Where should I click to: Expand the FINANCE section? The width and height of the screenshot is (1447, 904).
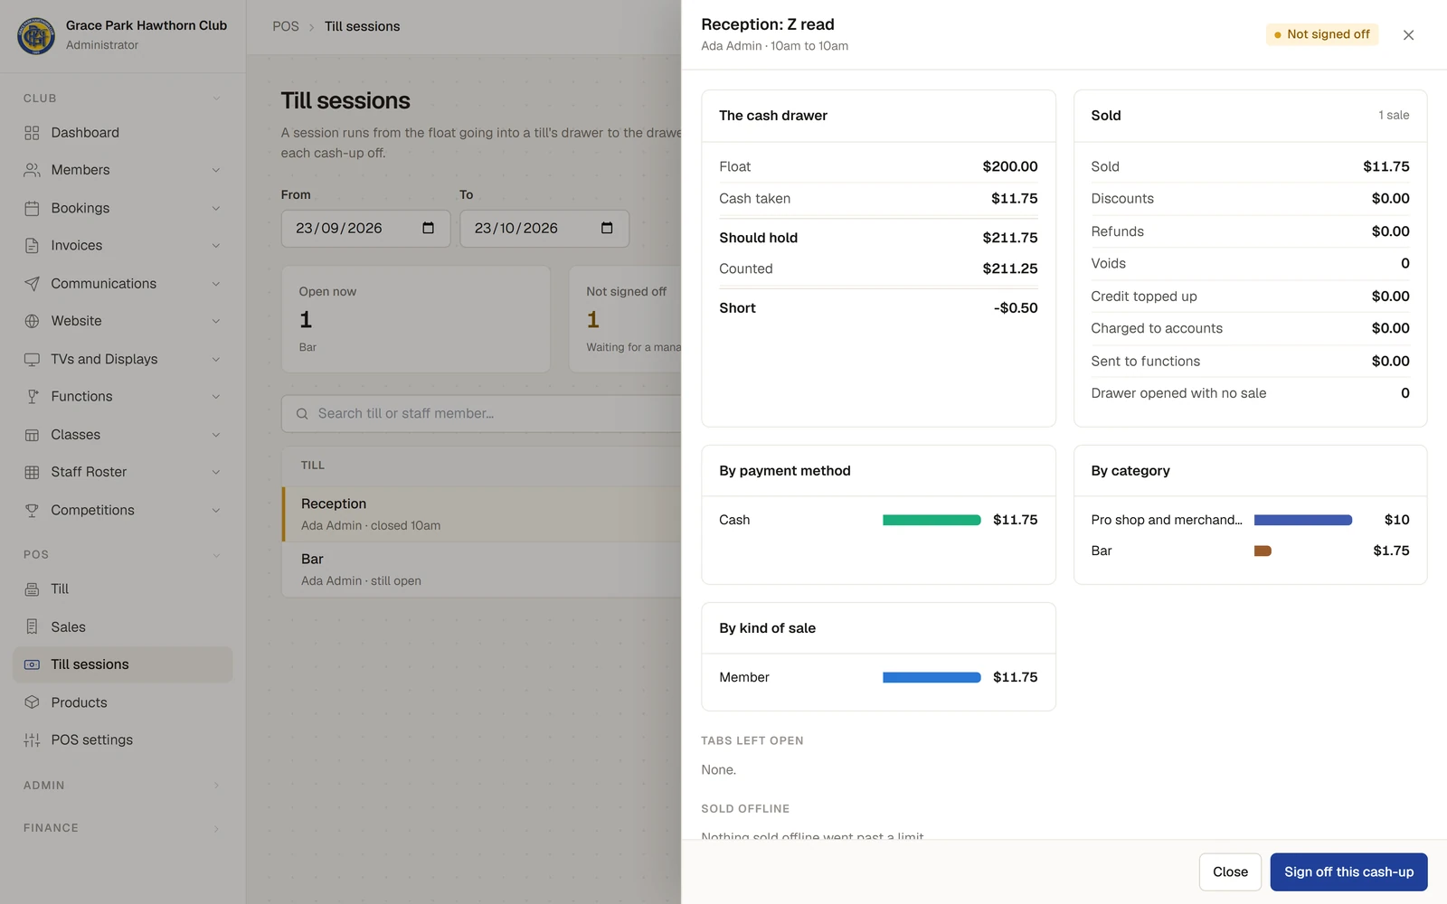pos(123,828)
